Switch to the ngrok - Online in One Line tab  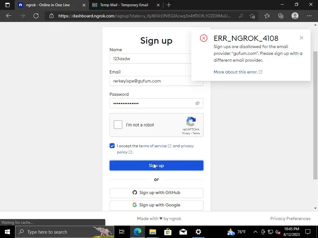click(x=52, y=5)
